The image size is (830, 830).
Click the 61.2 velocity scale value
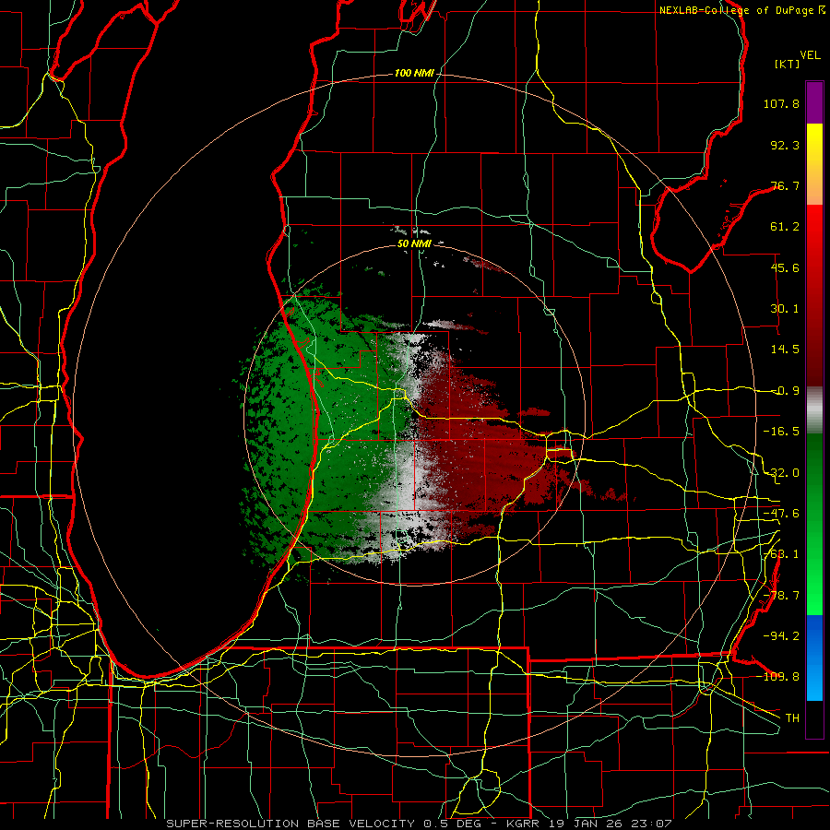(x=785, y=227)
